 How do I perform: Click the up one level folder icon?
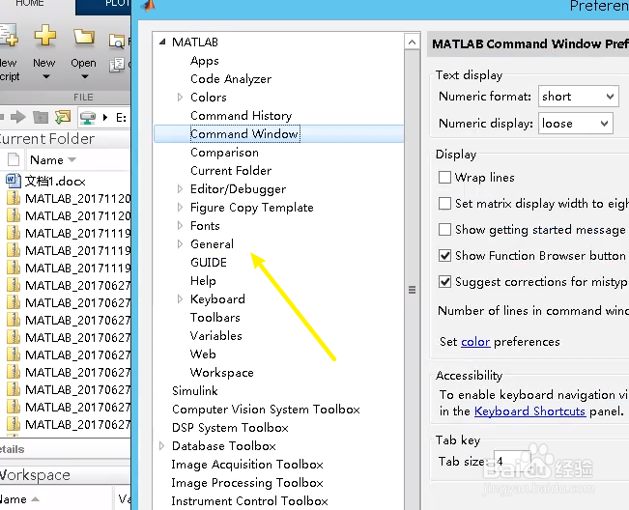(x=41, y=117)
